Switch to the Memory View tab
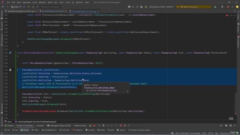Screen dimensions: 240x135 (80, 126)
